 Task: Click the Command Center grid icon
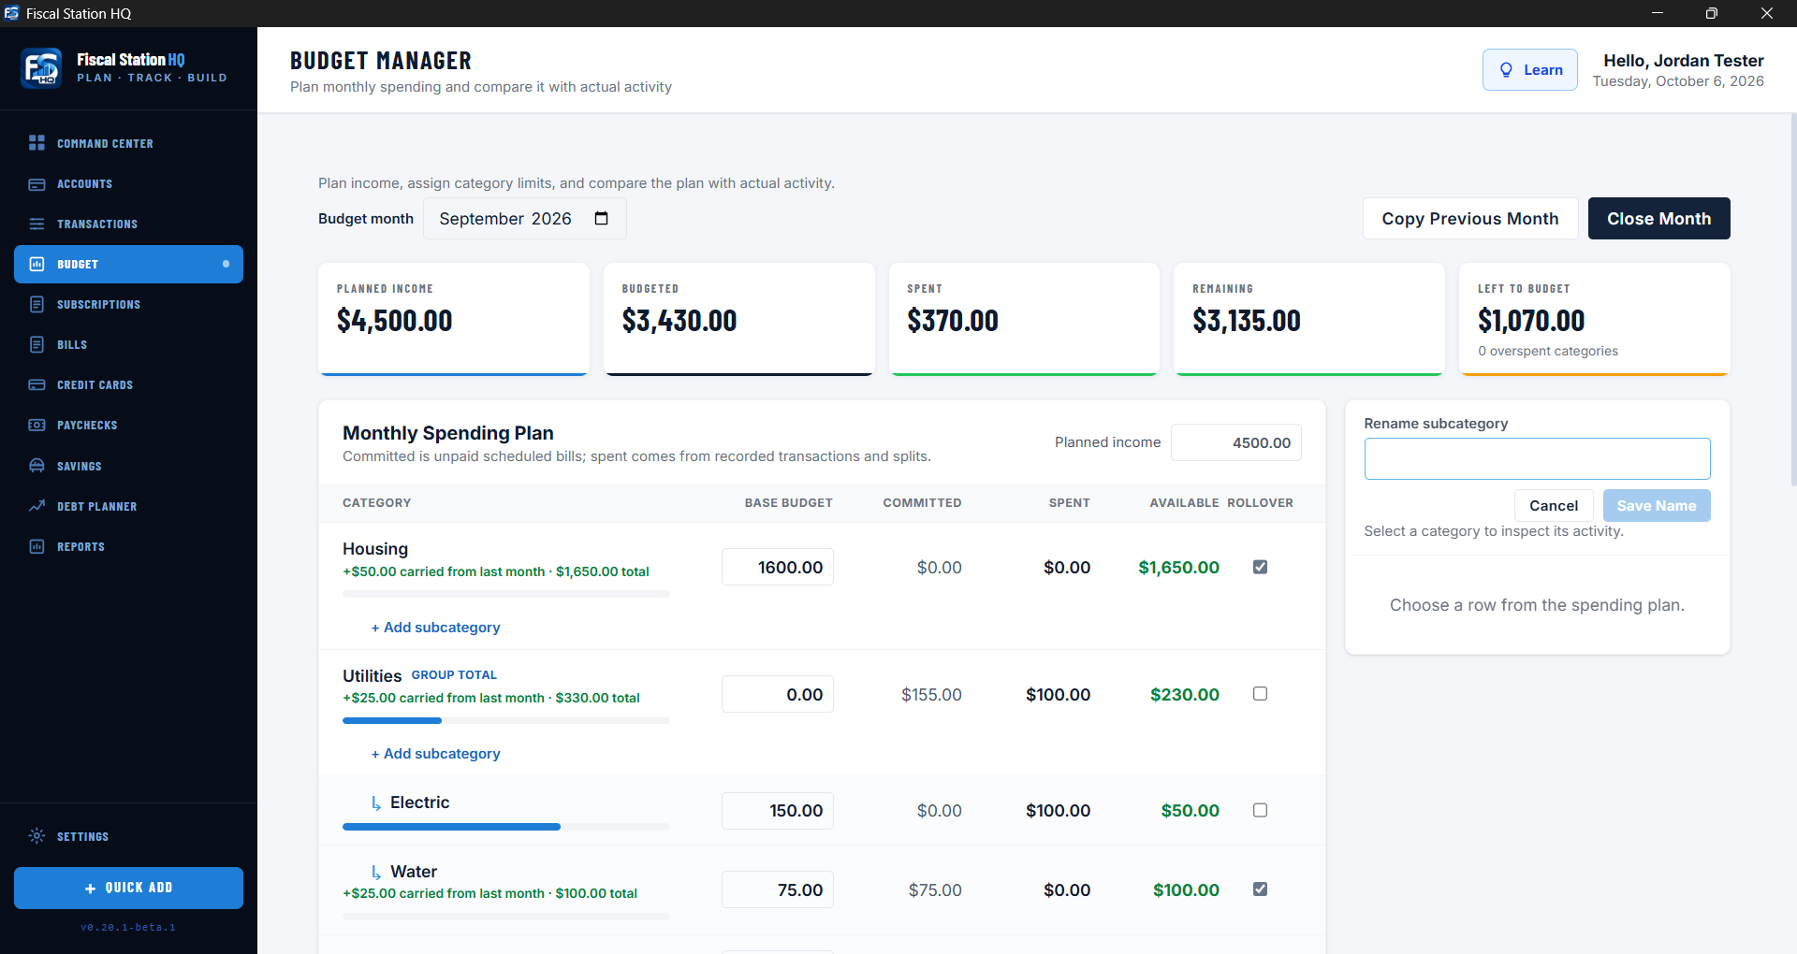tap(37, 143)
